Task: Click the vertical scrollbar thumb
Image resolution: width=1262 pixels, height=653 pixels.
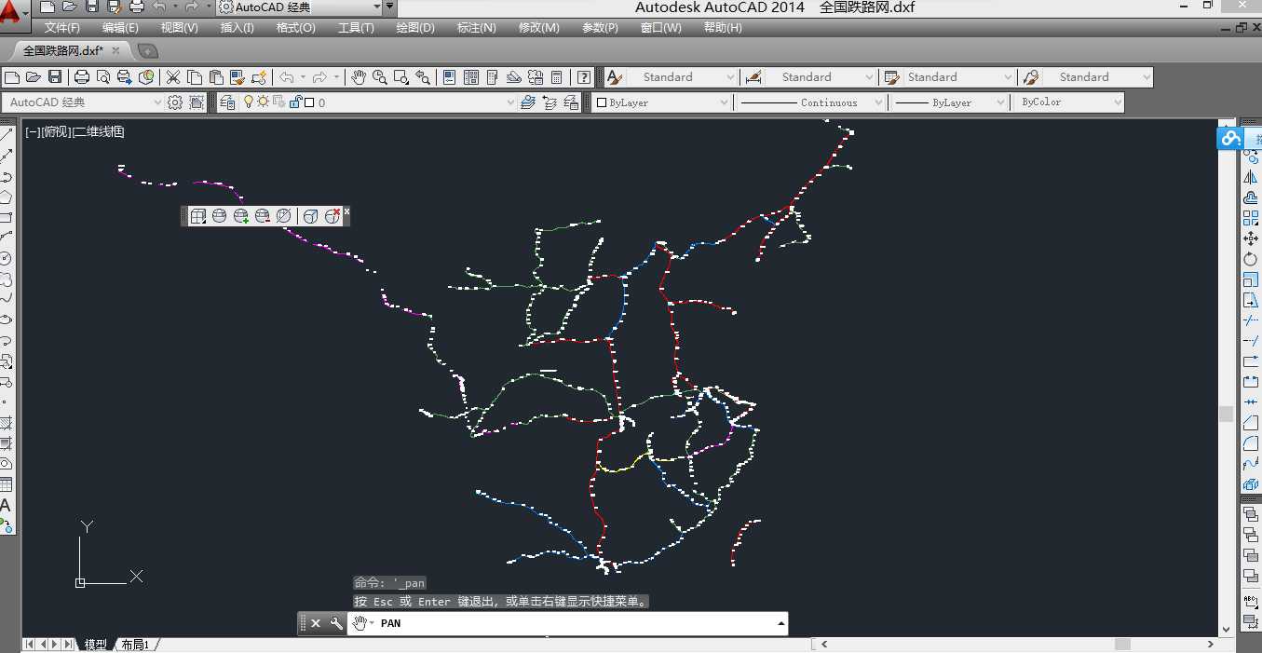Action: [1226, 414]
